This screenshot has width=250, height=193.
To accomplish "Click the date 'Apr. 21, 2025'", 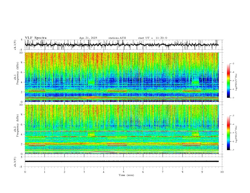I will point(88,38).
